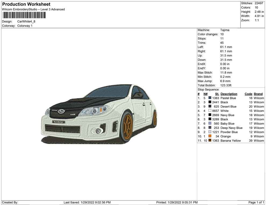Image resolution: width=266 pixels, height=205 pixels.
Task: Click the Colorway 1 label
Action: (x=25, y=26)
